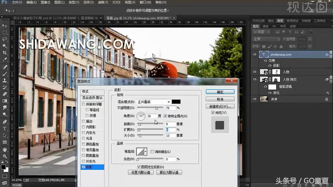333x187 pixels.
Task: Toggle visibility of 投影 effect in Layers panel
Action: pos(270,66)
